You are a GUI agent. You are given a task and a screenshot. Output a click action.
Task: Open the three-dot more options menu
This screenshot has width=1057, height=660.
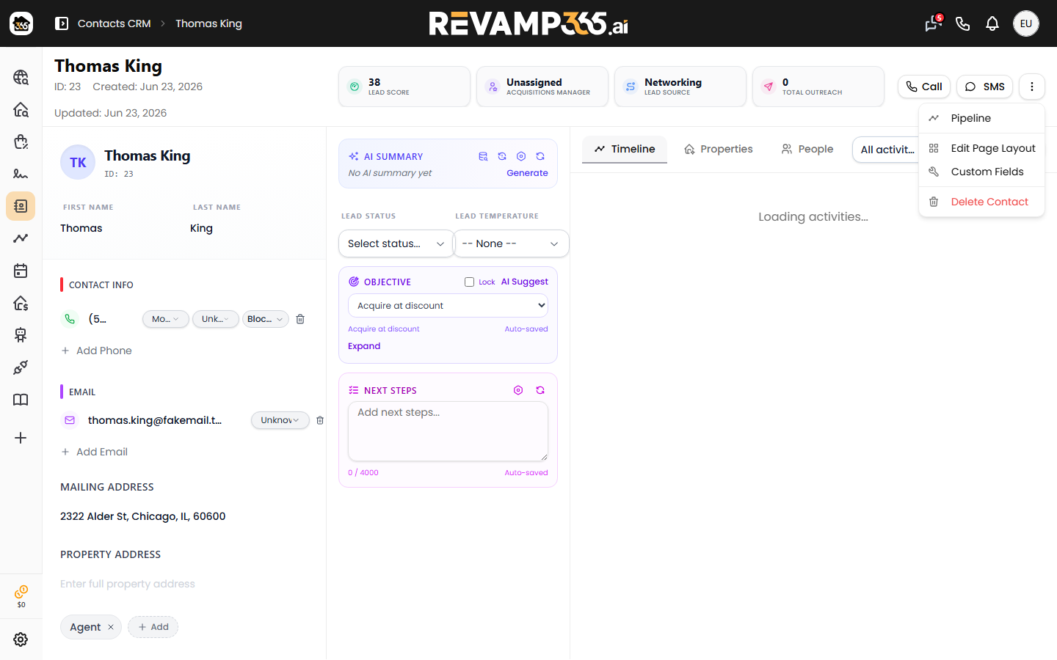coord(1031,87)
